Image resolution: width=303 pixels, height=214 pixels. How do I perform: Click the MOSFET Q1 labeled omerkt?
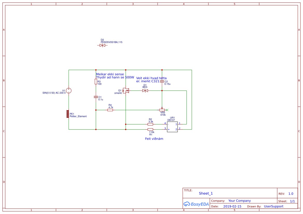pyautogui.click(x=126, y=91)
